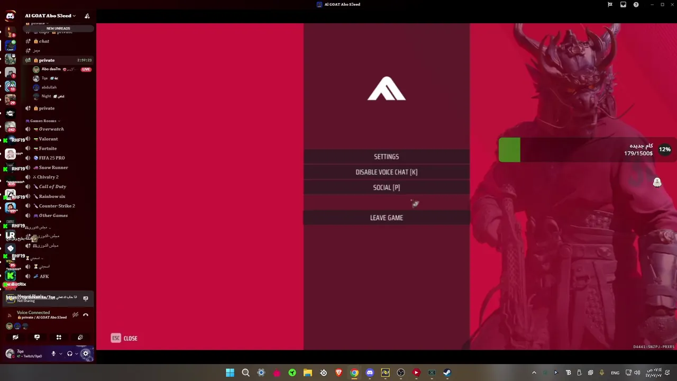The image size is (677, 381).
Task: Toggle noise suppression icon
Action: point(76,315)
